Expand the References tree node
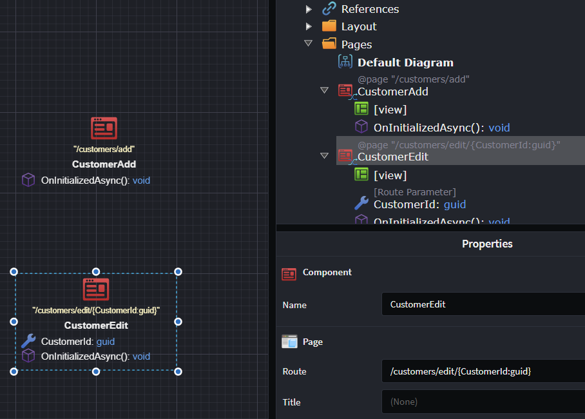Screen dimensions: 585x419 (309, 9)
